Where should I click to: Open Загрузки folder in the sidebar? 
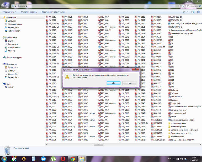point(12,21)
